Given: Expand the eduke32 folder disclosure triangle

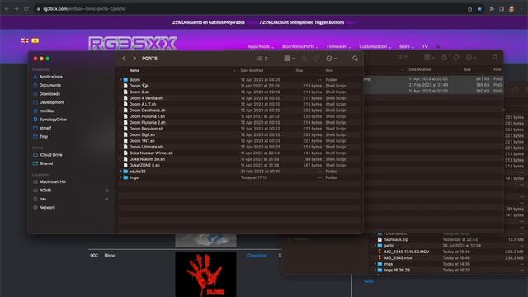Looking at the screenshot, I should tap(121, 172).
